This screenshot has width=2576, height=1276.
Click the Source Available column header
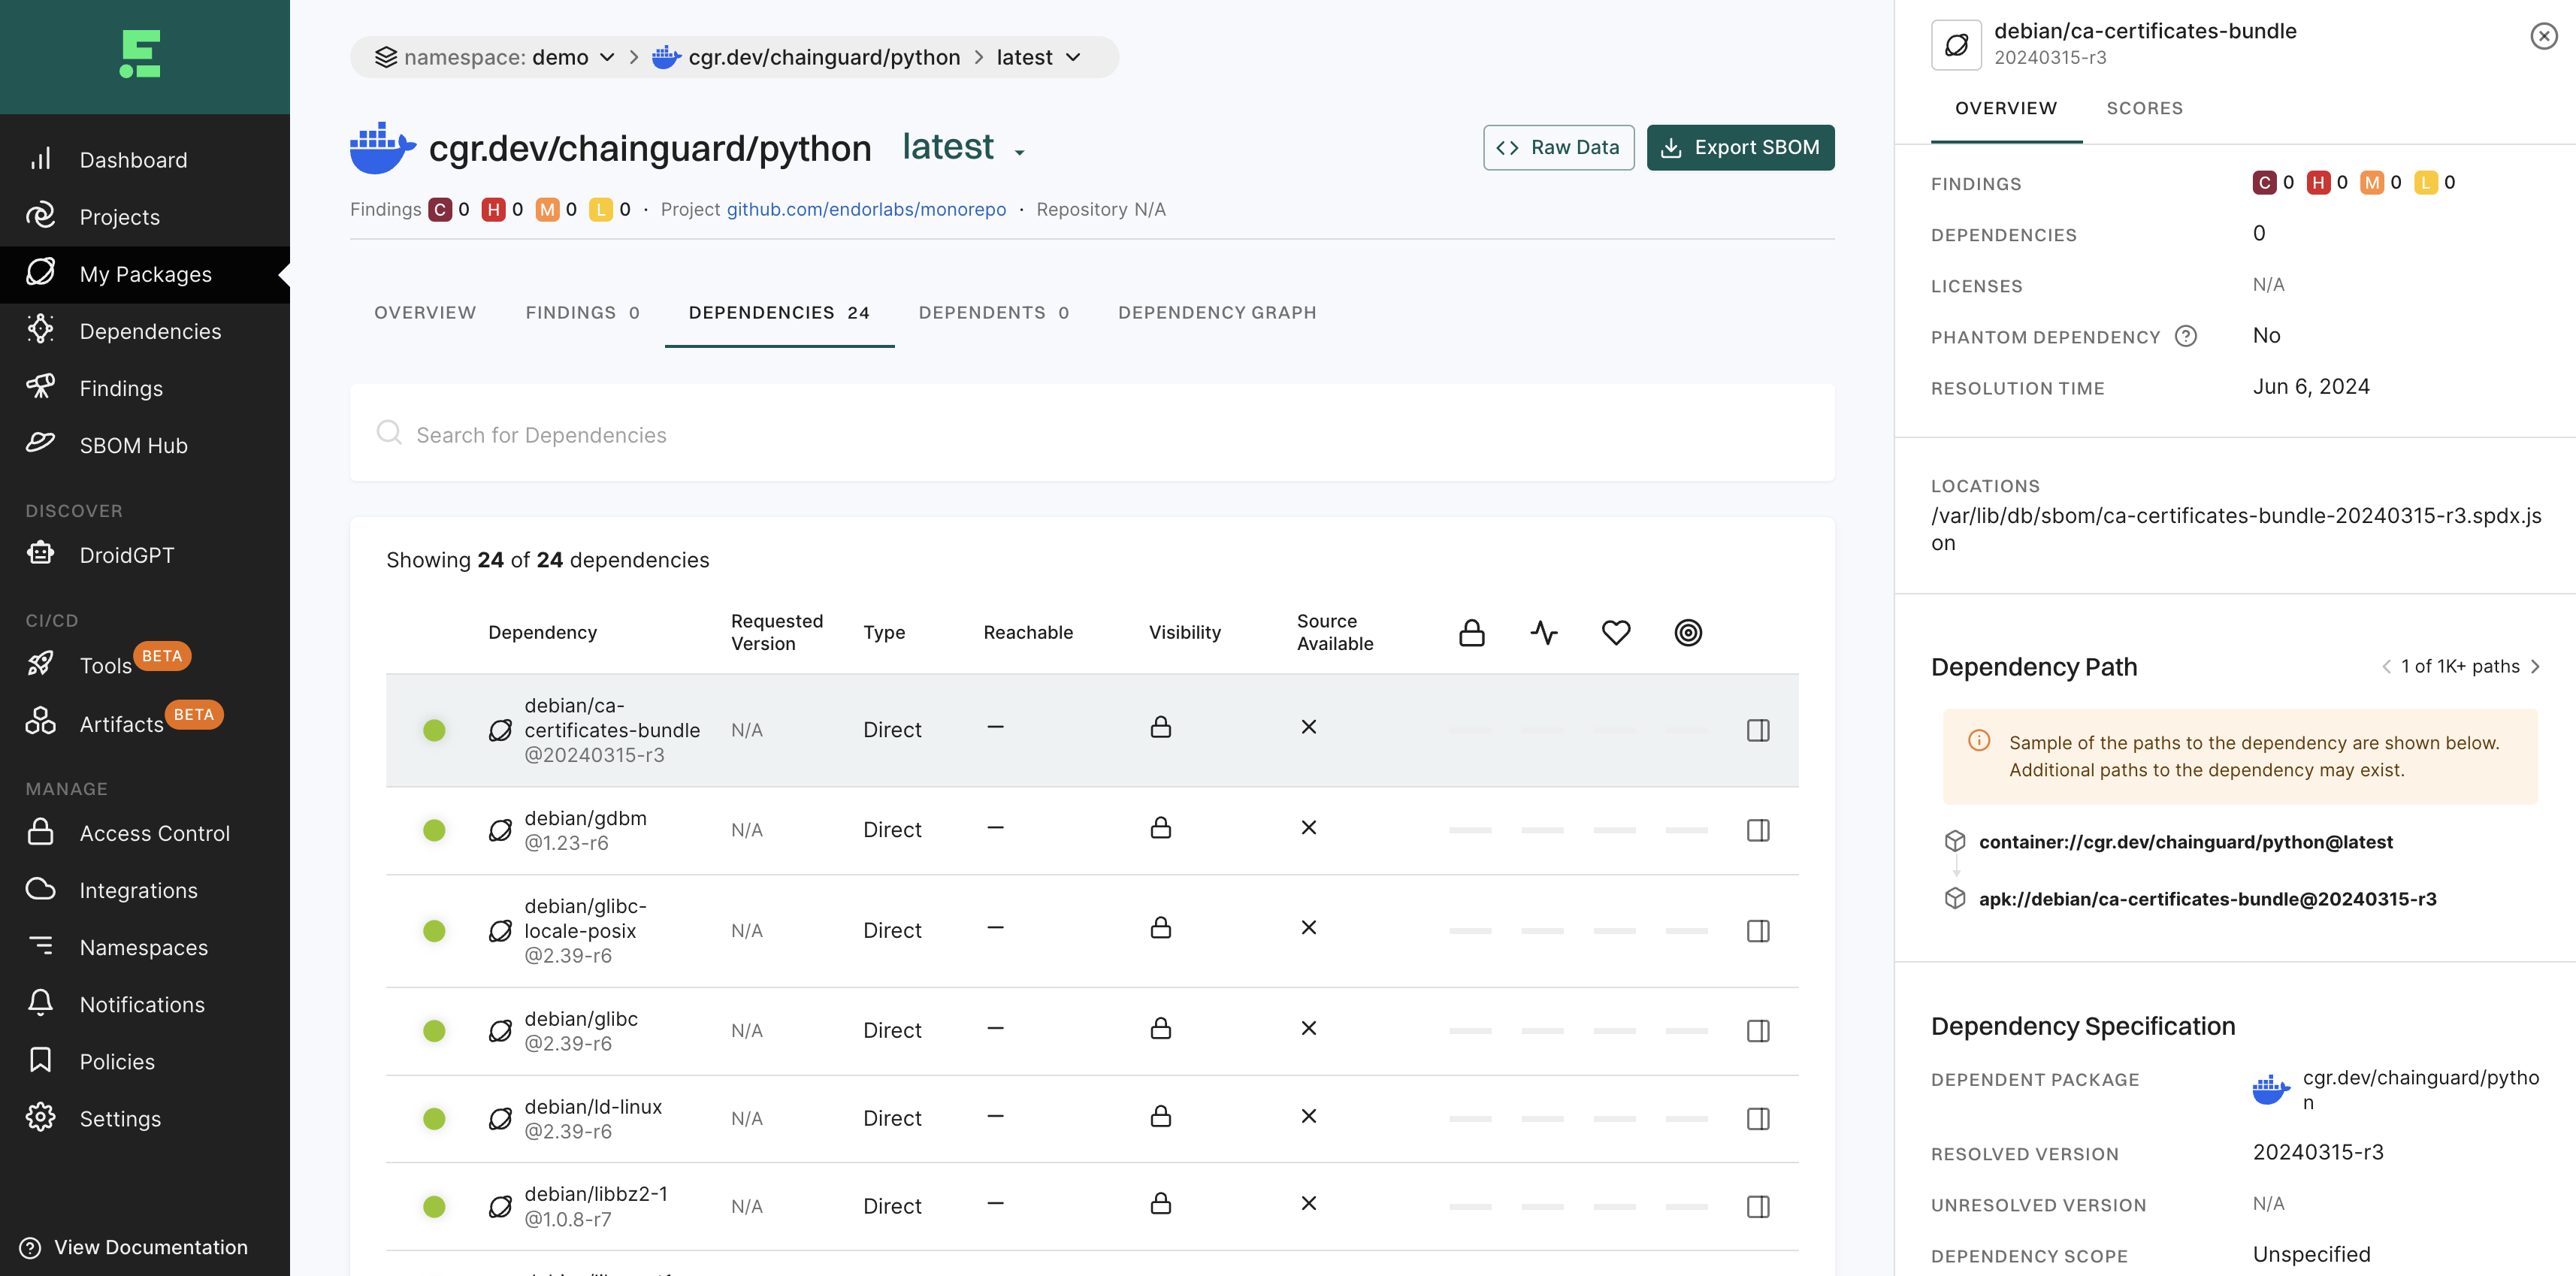point(1335,632)
